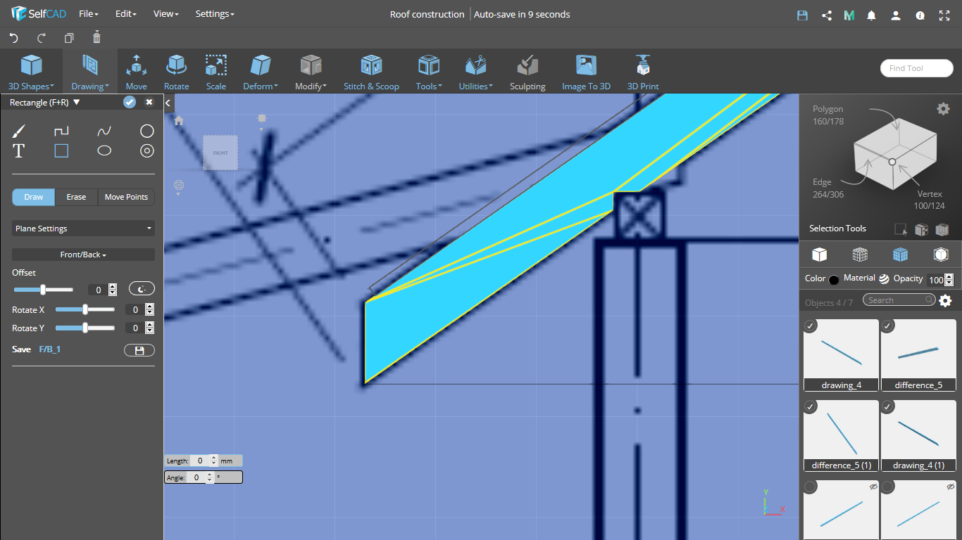Click the Redo arrow icon
The height and width of the screenshot is (540, 962).
pyautogui.click(x=41, y=38)
